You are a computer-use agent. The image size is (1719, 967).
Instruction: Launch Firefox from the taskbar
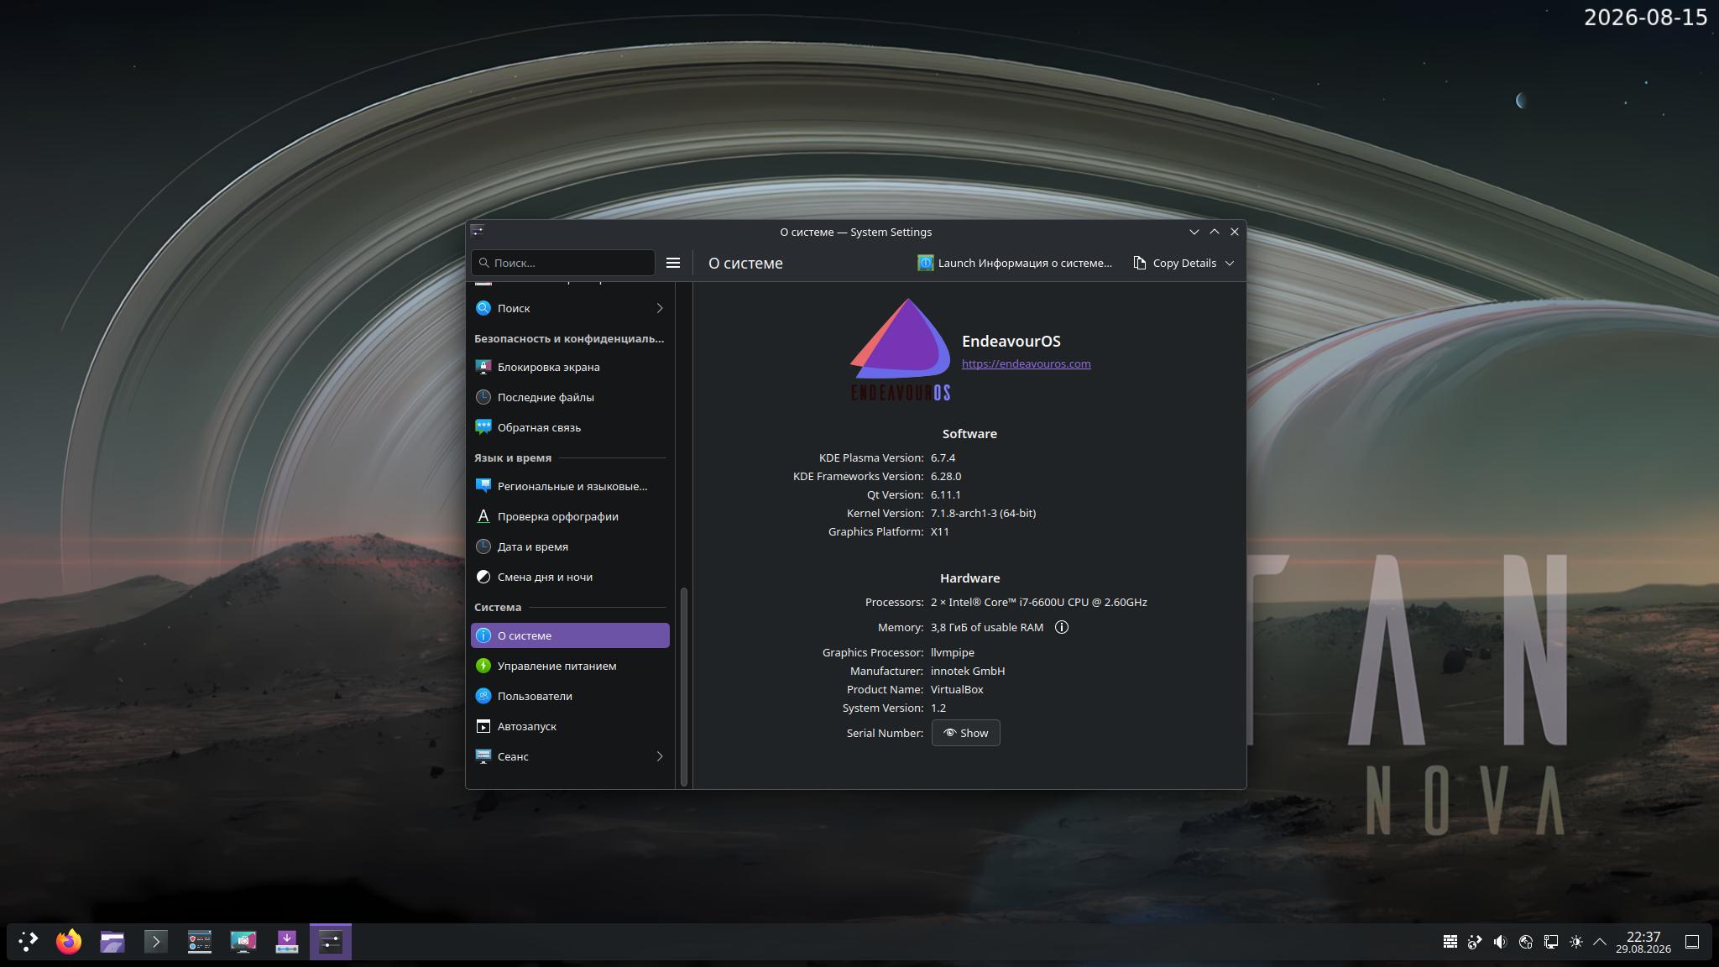click(69, 942)
